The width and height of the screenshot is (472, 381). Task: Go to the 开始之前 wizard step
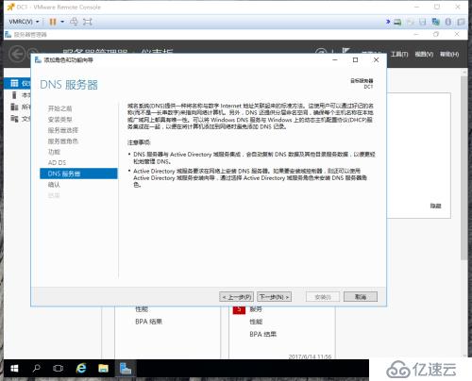click(x=59, y=108)
